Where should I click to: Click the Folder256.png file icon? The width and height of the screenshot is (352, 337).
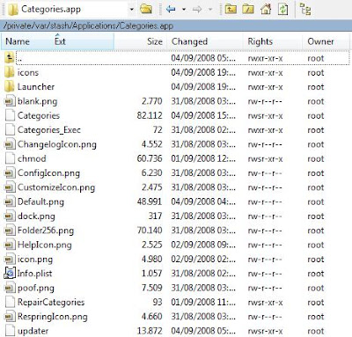pyautogui.click(x=10, y=231)
